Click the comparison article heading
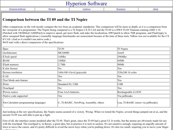The width and height of the screenshot is (173, 130). 45,20
